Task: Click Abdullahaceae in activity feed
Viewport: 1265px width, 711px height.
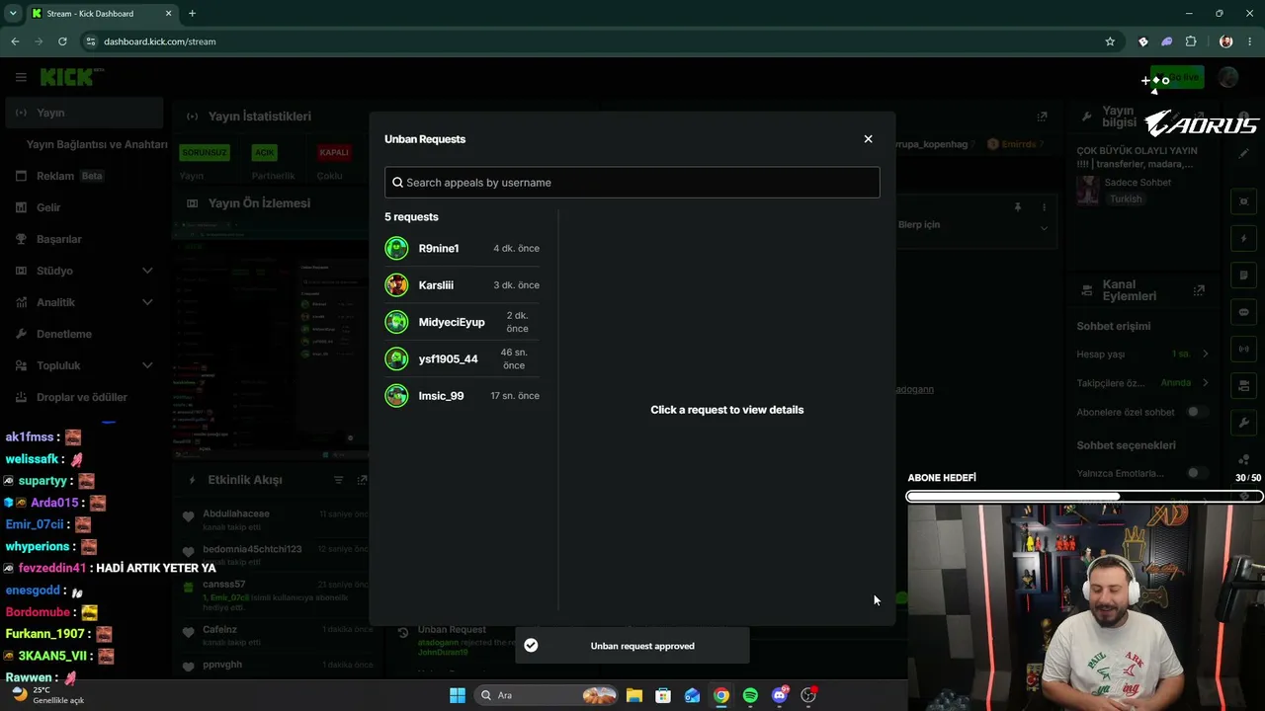Action: point(236,513)
